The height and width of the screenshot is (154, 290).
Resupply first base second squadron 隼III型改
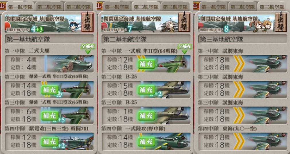click(x=50, y=90)
